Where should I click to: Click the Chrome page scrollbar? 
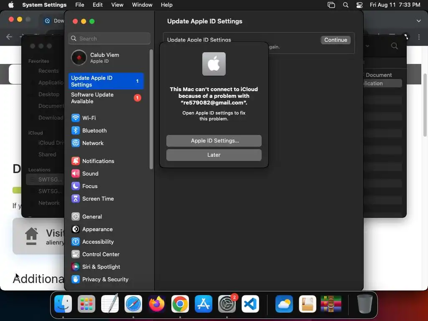tap(425, 105)
